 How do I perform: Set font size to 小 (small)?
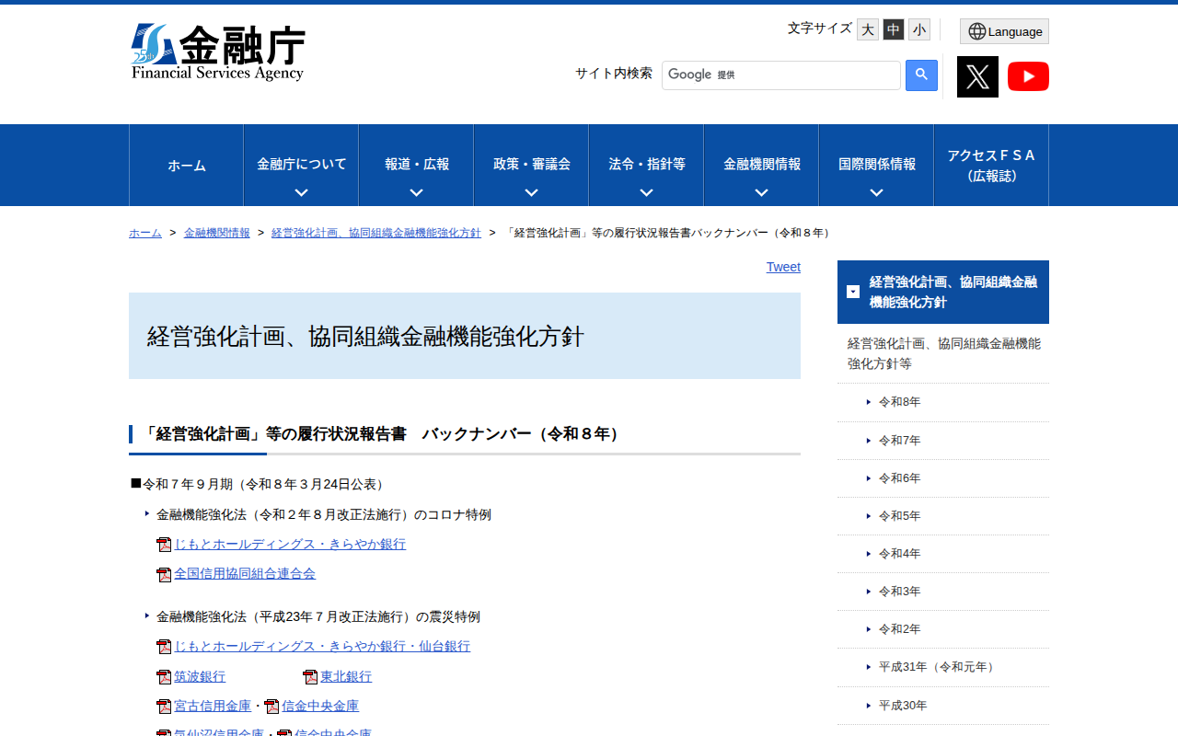[918, 29]
